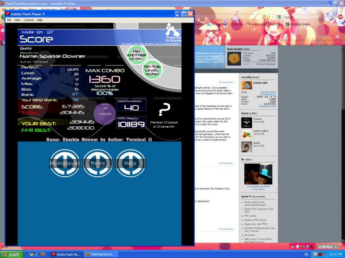This screenshot has height=258, width=345.
Task: Open the Help menu in Flash Player
Action: point(40,20)
